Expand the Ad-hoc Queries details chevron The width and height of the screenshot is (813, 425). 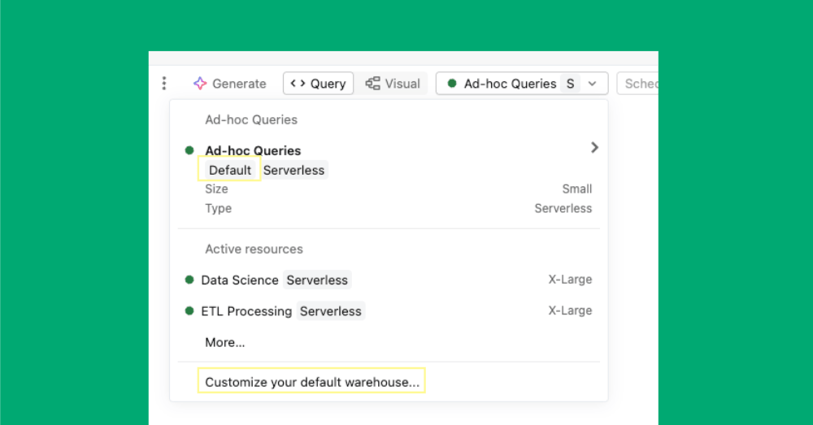tap(594, 148)
